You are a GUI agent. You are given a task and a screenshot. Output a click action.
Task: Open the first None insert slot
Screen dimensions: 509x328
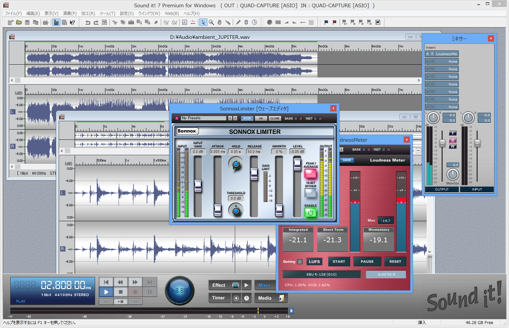446,62
